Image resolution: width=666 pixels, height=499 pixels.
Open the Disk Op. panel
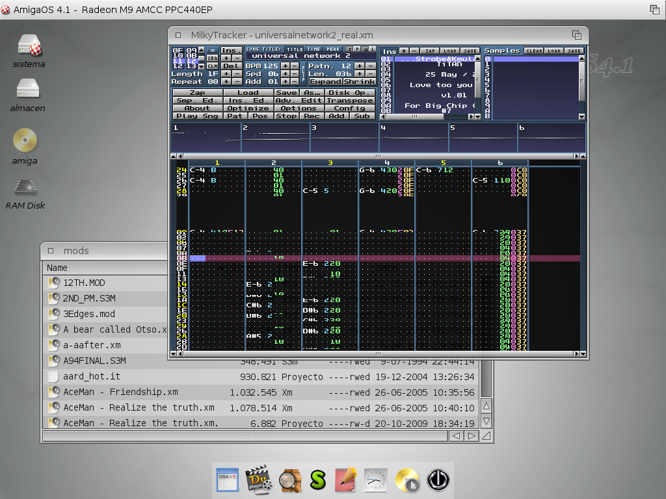(x=351, y=92)
